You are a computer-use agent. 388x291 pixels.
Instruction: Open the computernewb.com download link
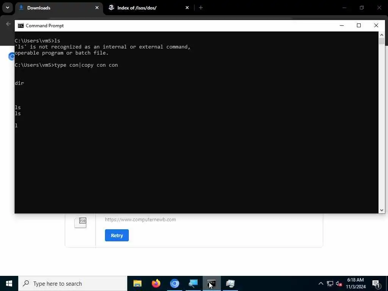click(140, 219)
